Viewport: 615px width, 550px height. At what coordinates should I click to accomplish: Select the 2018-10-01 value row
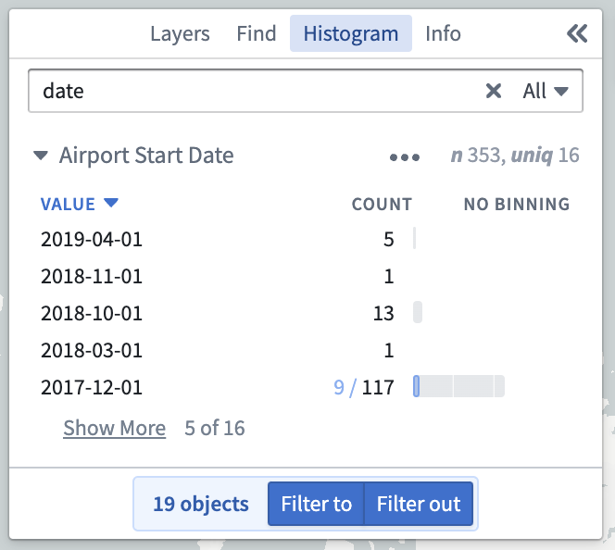[x=306, y=313]
